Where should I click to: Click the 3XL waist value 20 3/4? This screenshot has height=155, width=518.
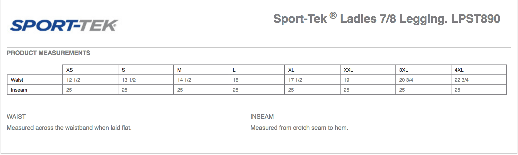(x=406, y=80)
